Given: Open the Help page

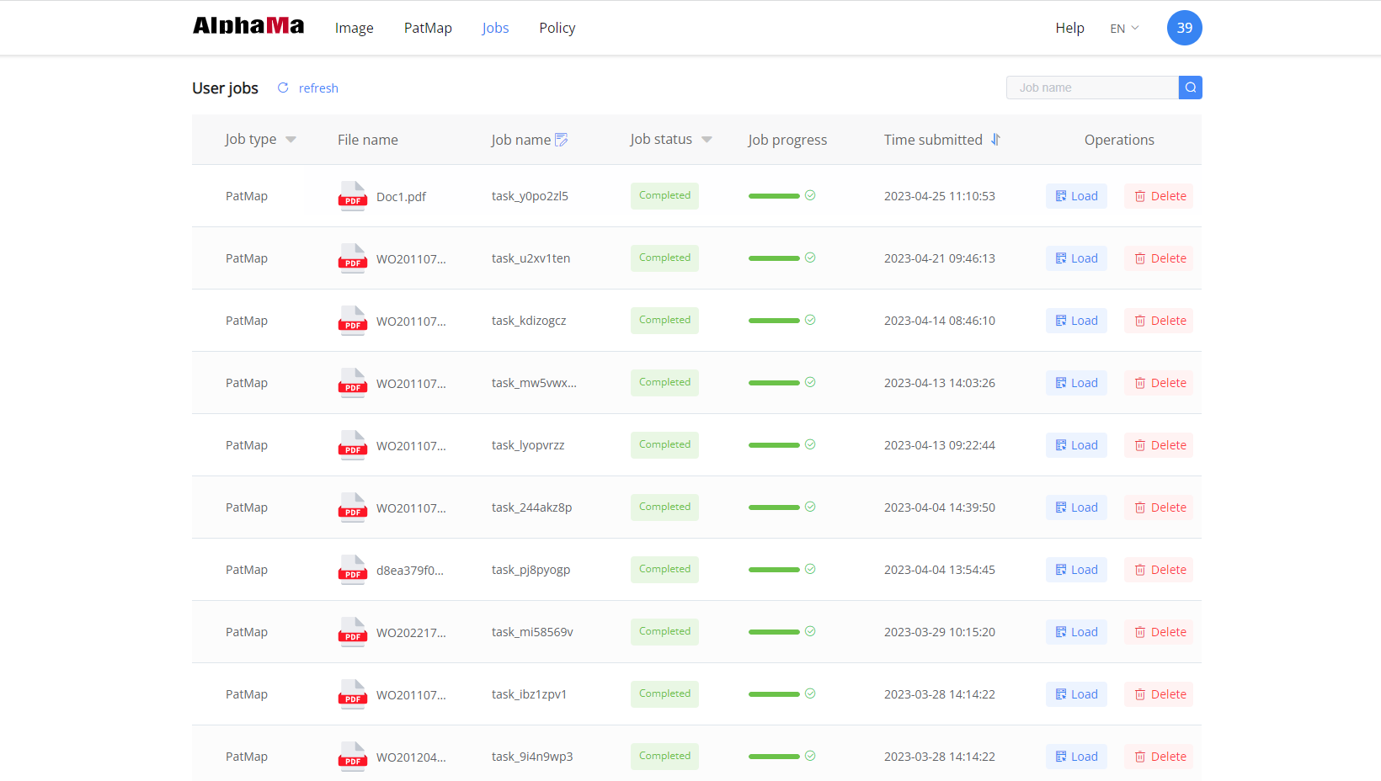Looking at the screenshot, I should coord(1069,28).
